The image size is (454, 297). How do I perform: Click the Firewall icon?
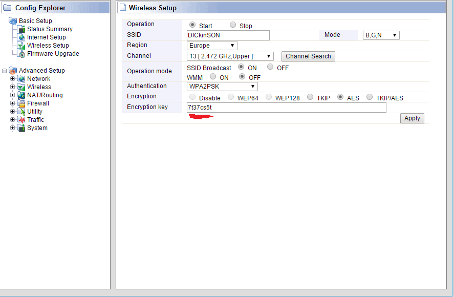tap(21, 103)
